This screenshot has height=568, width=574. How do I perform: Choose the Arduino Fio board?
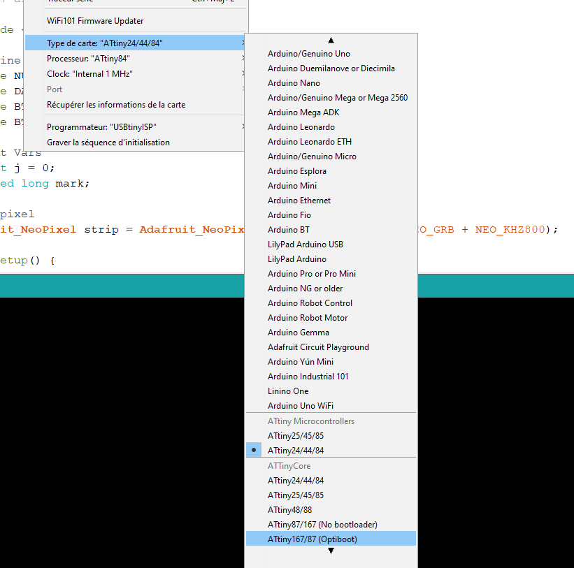(x=331, y=215)
